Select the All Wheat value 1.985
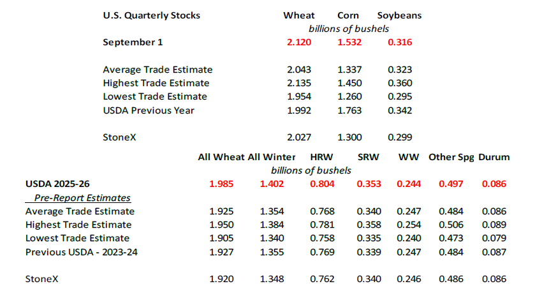 [221, 184]
